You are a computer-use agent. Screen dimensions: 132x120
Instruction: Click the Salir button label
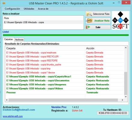coord(98,27)
